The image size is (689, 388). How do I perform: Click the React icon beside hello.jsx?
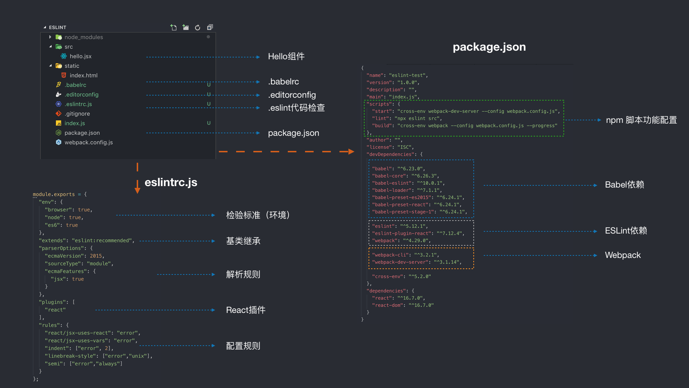64,56
